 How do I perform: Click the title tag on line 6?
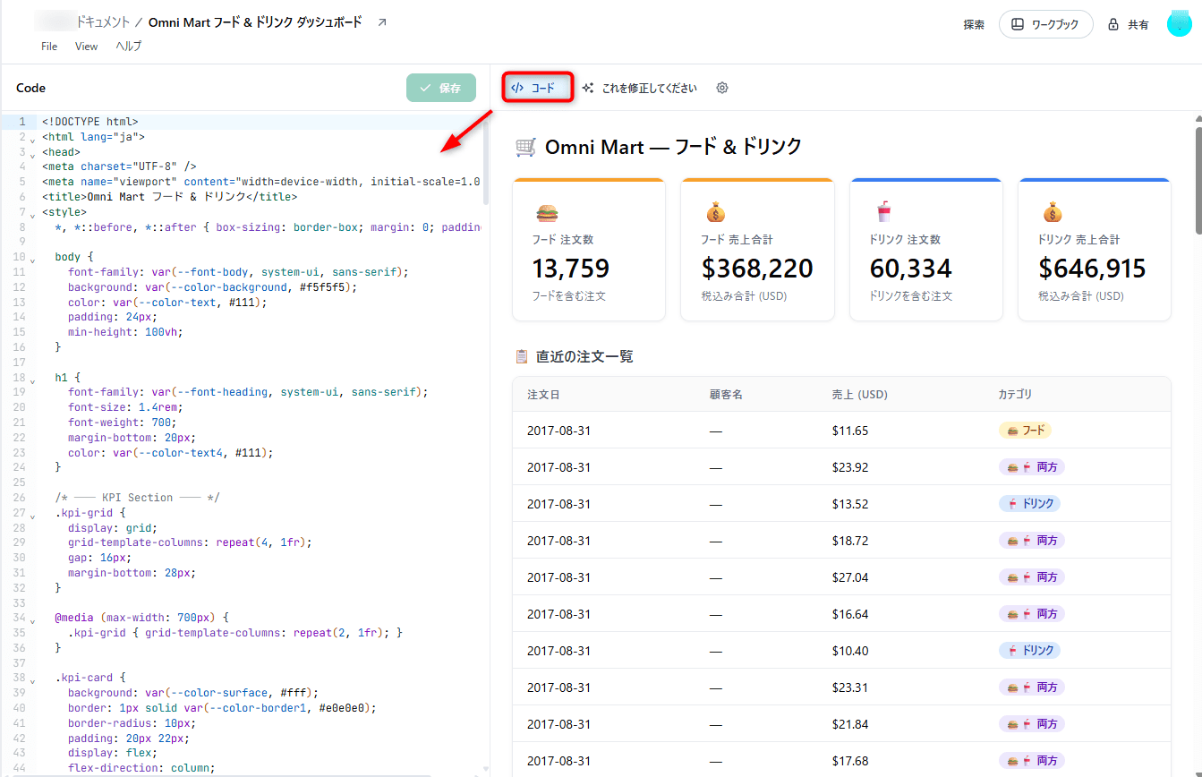[x=169, y=197]
